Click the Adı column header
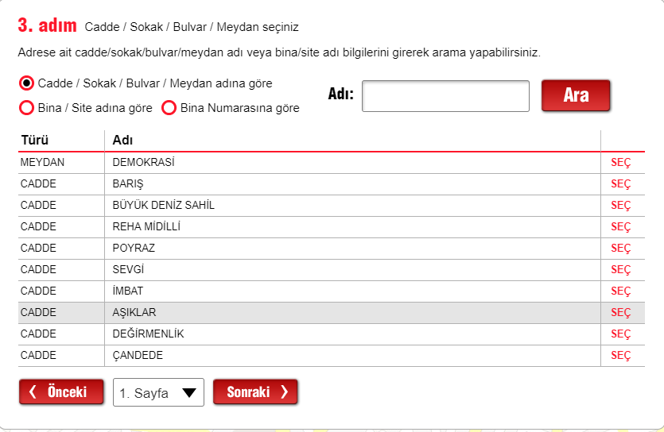This screenshot has width=664, height=432. 122,140
